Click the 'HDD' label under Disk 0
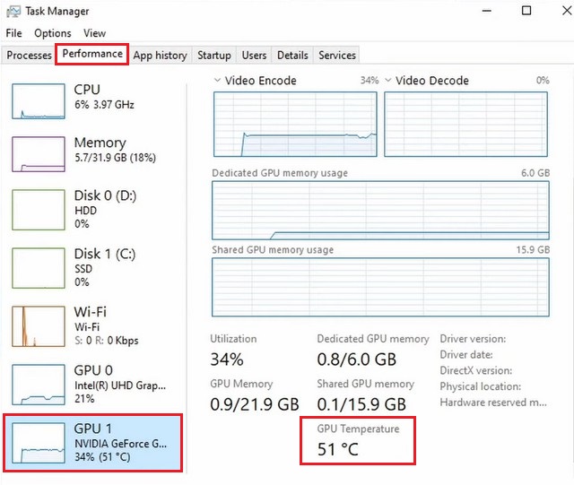574x485 pixels. coord(86,211)
